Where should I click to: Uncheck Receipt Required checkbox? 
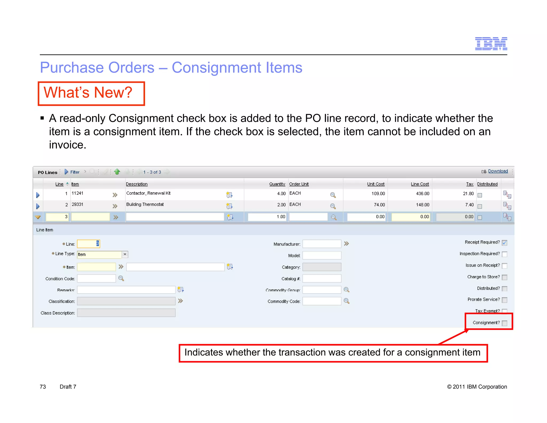(x=505, y=243)
